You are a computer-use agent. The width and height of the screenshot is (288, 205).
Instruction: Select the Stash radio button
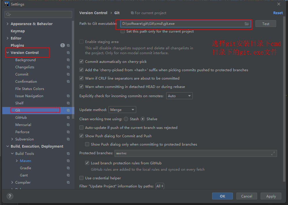pyautogui.click(x=126, y=119)
